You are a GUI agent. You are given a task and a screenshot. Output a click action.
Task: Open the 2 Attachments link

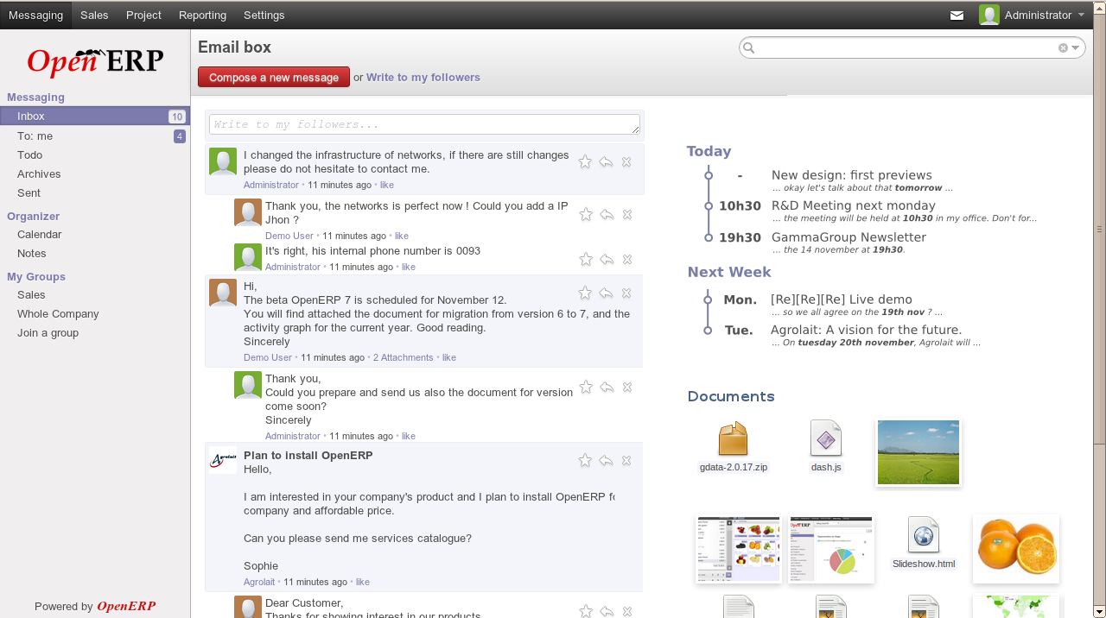click(403, 357)
